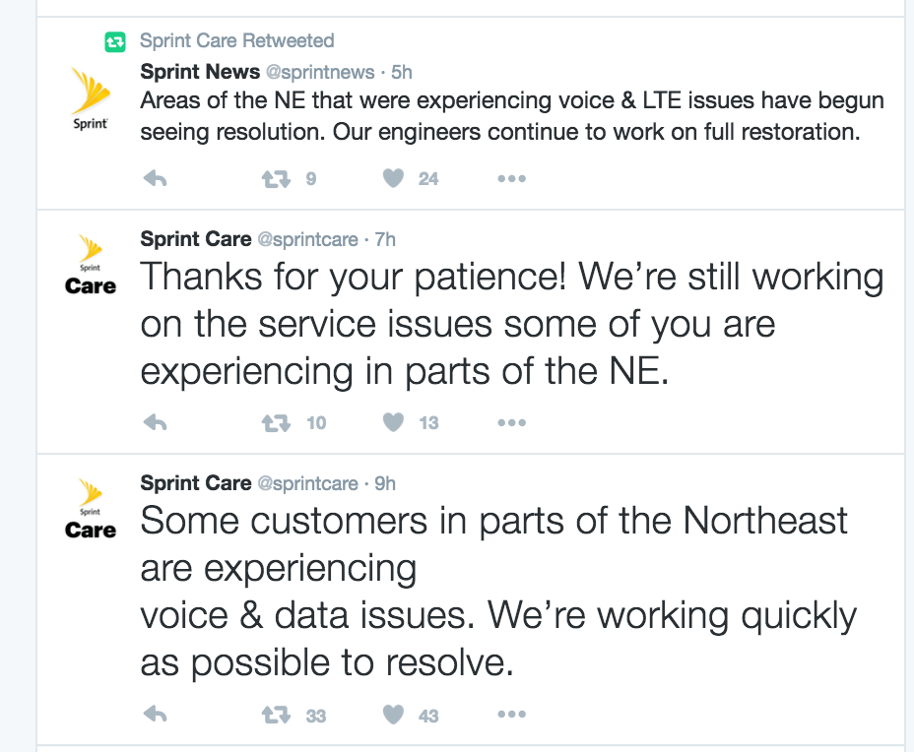Open more options on the 9h tweet
The width and height of the screenshot is (914, 752).
(511, 716)
